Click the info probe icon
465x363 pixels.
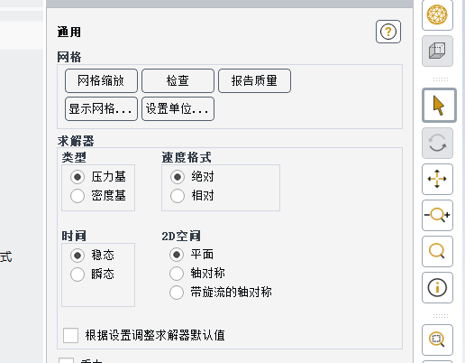[437, 287]
